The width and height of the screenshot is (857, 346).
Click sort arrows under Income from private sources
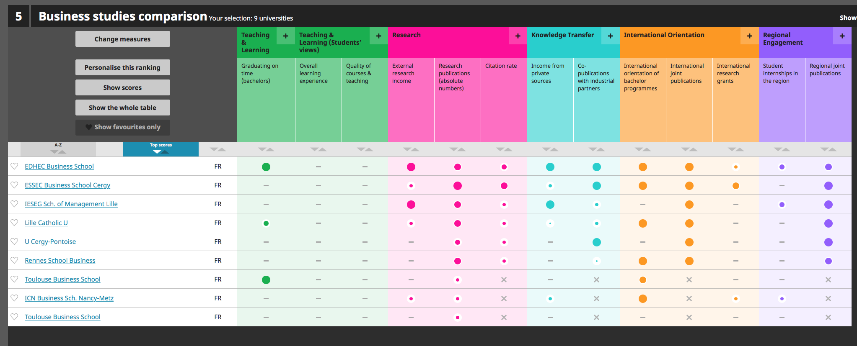tap(550, 149)
